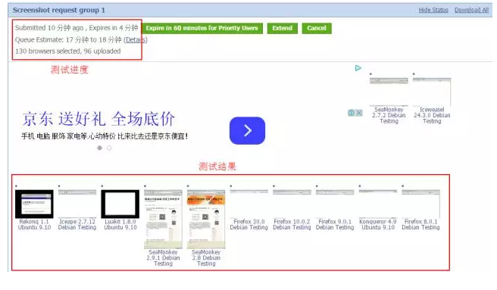Cancel the screenshot request
Screen dimensions: 497x290
tap(317, 28)
